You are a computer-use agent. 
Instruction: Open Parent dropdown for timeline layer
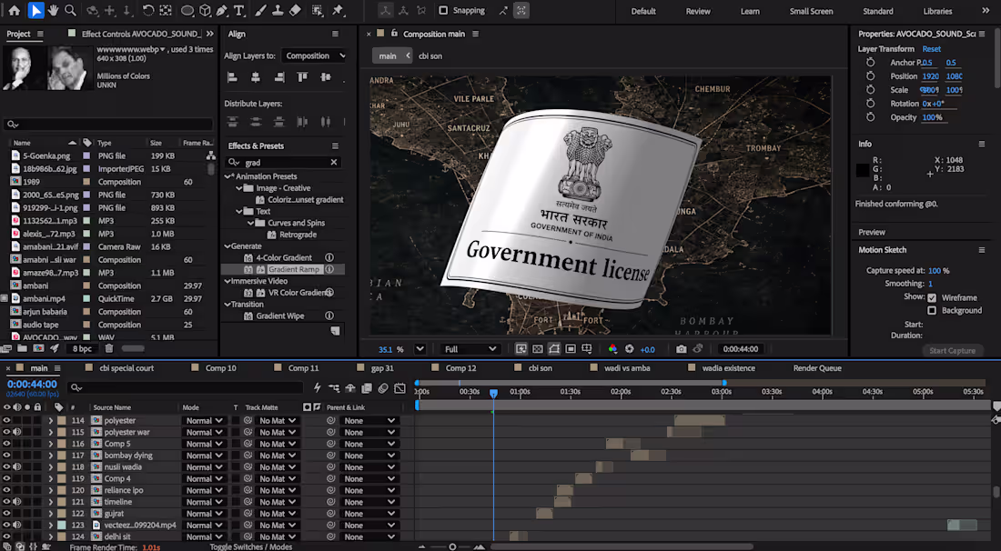369,502
